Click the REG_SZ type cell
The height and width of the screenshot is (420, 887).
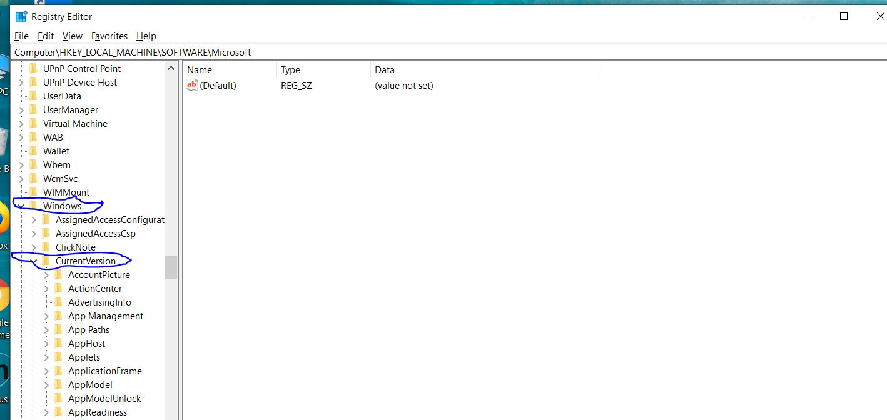click(x=297, y=86)
